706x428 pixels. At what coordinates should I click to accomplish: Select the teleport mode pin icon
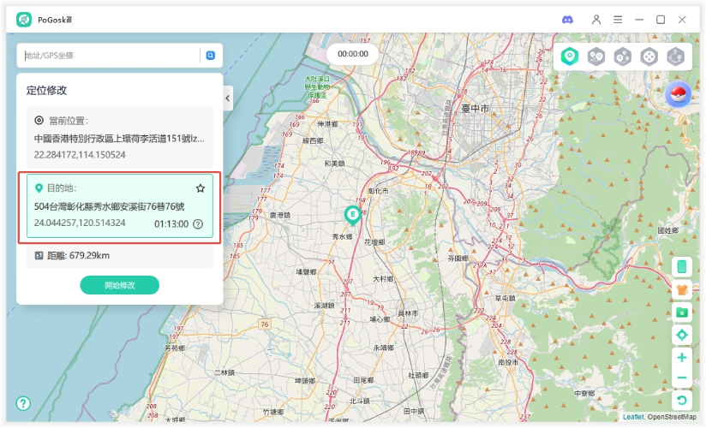coord(569,56)
